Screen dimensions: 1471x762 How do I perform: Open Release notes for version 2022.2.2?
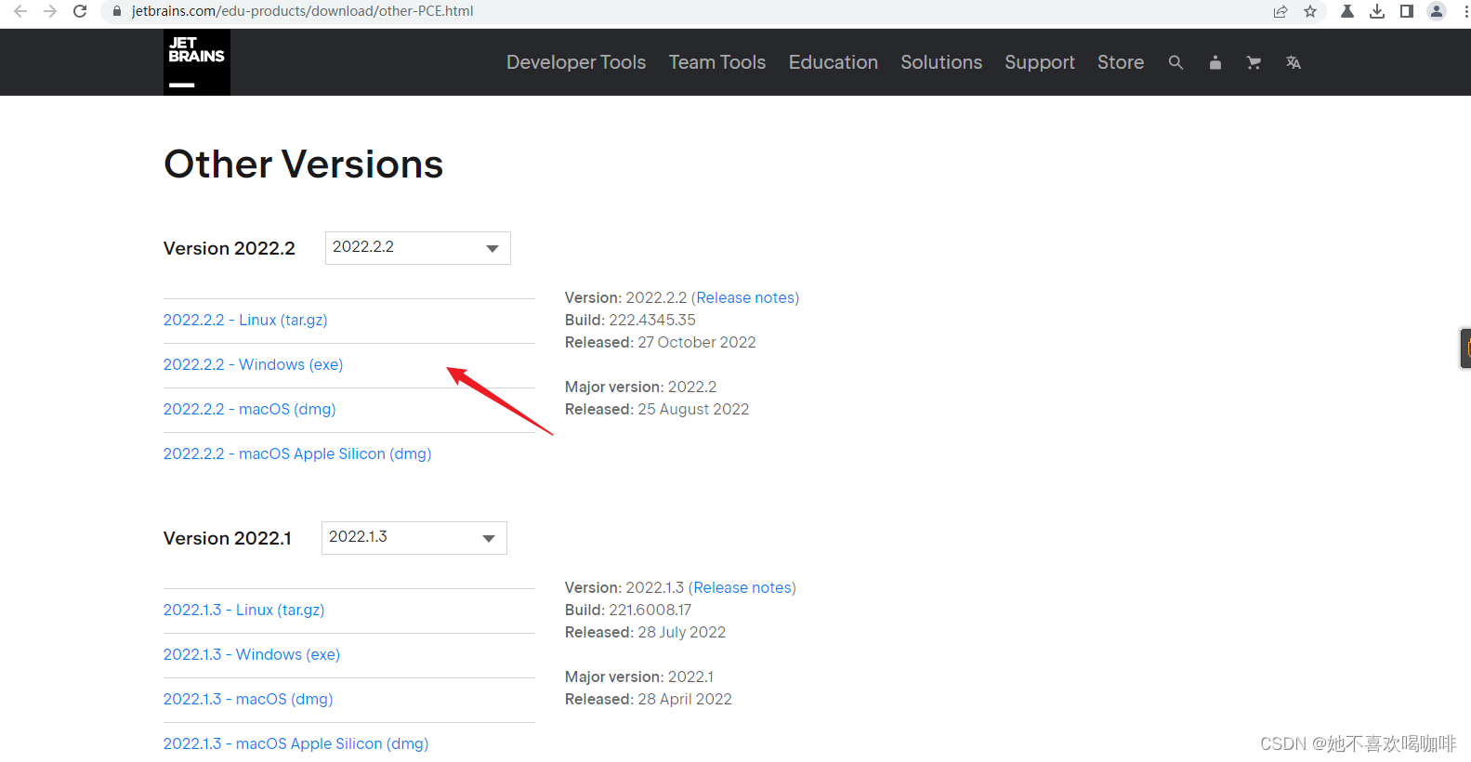(745, 297)
